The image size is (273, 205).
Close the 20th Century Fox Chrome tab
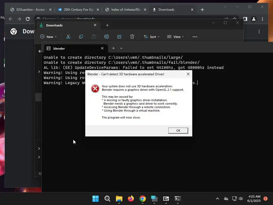98,10
